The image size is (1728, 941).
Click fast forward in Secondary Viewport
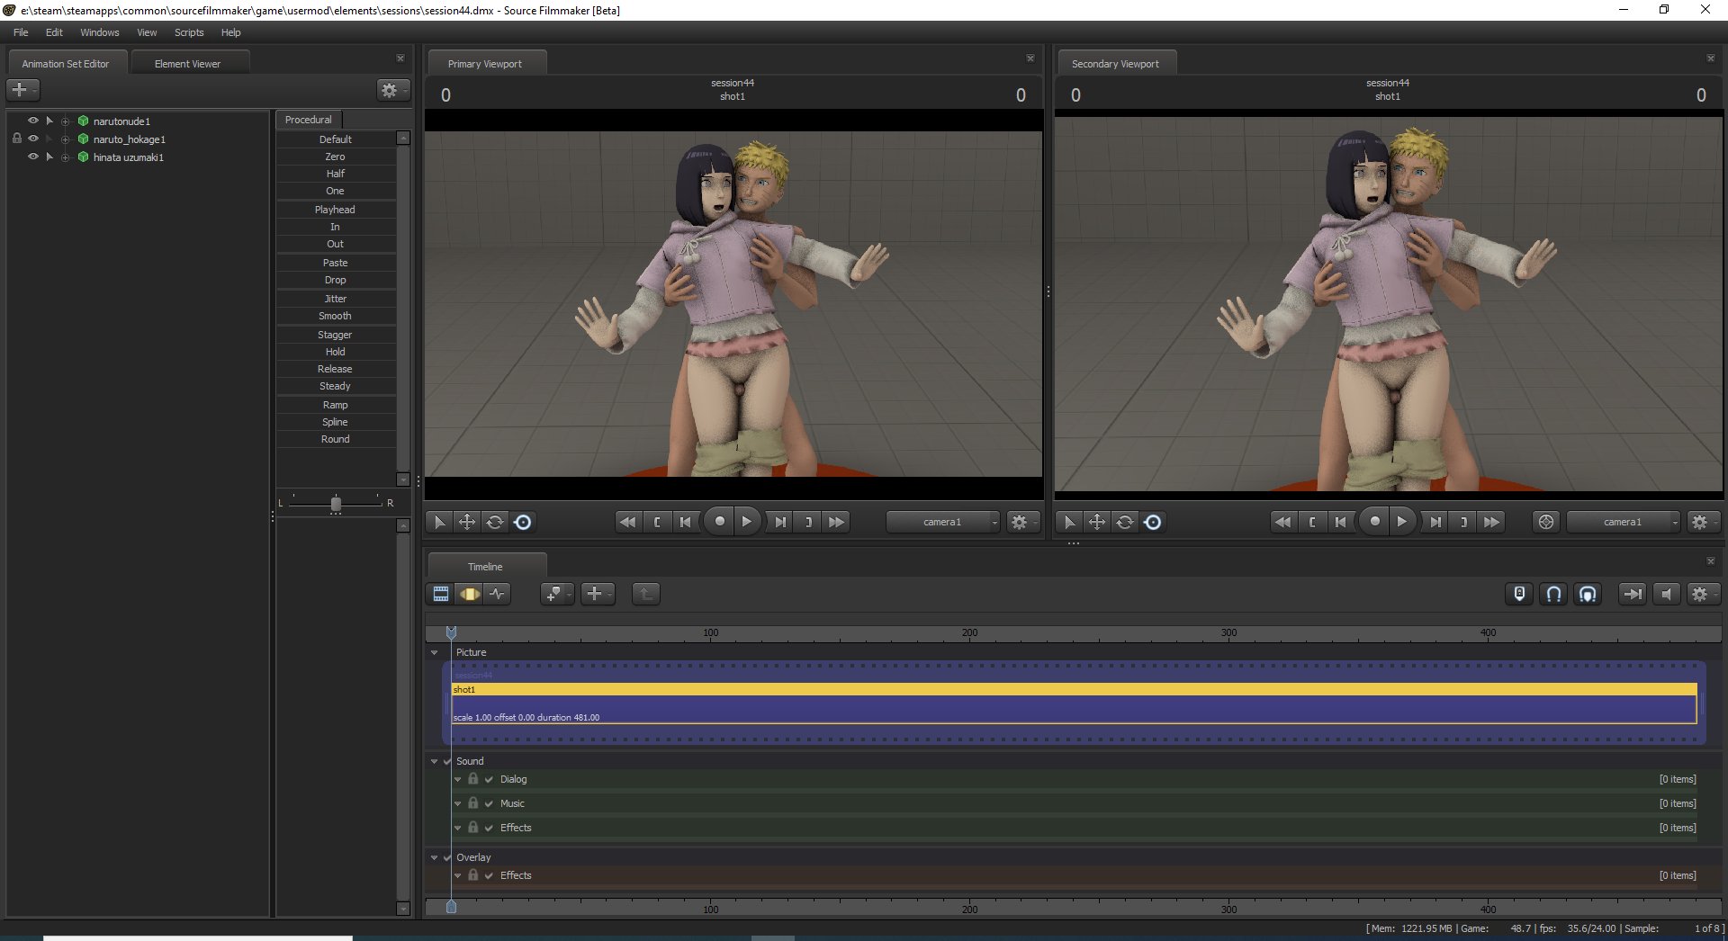(1492, 522)
